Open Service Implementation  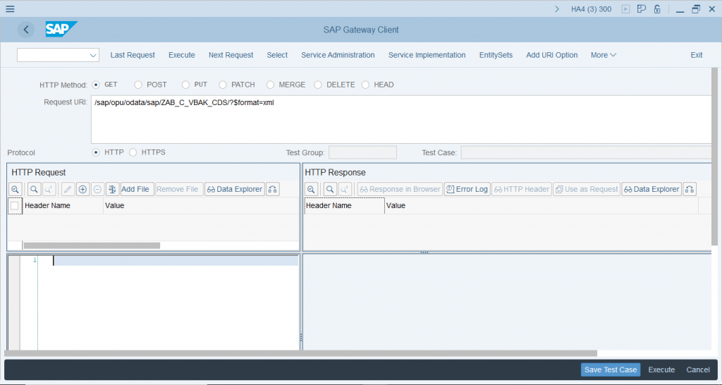tap(427, 55)
